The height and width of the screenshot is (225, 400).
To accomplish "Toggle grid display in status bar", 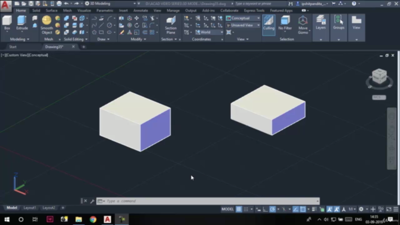I will [x=239, y=209].
